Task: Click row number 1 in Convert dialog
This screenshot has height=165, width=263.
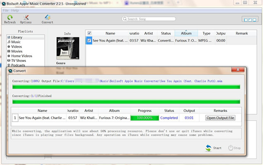Action: 15,118
